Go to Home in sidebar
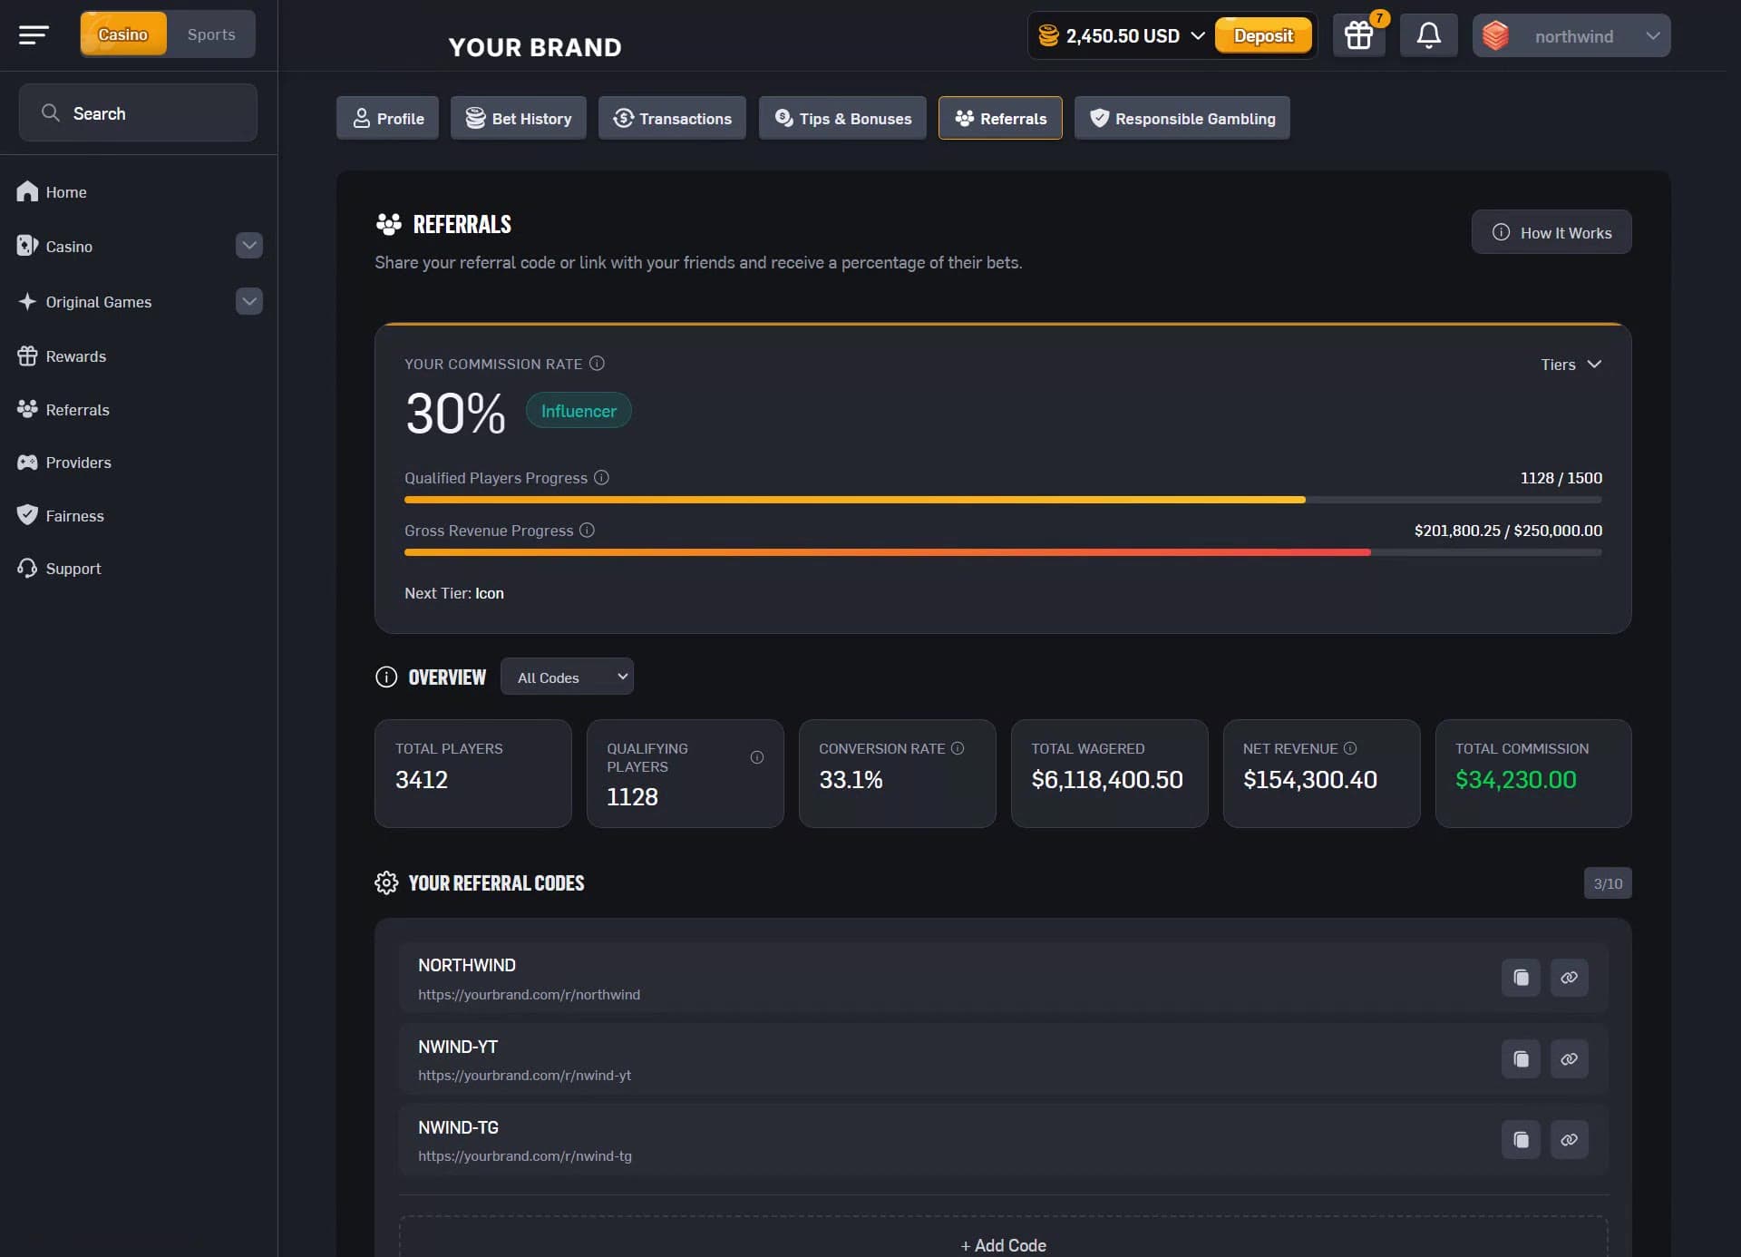Image resolution: width=1741 pixels, height=1257 pixels. tap(52, 191)
